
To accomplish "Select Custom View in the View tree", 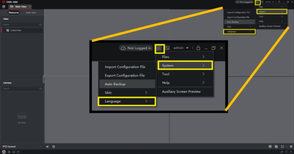I will click(x=16, y=30).
